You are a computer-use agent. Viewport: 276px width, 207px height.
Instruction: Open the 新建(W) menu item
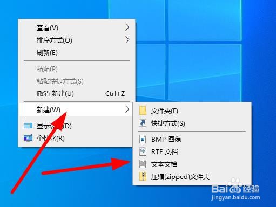point(77,109)
